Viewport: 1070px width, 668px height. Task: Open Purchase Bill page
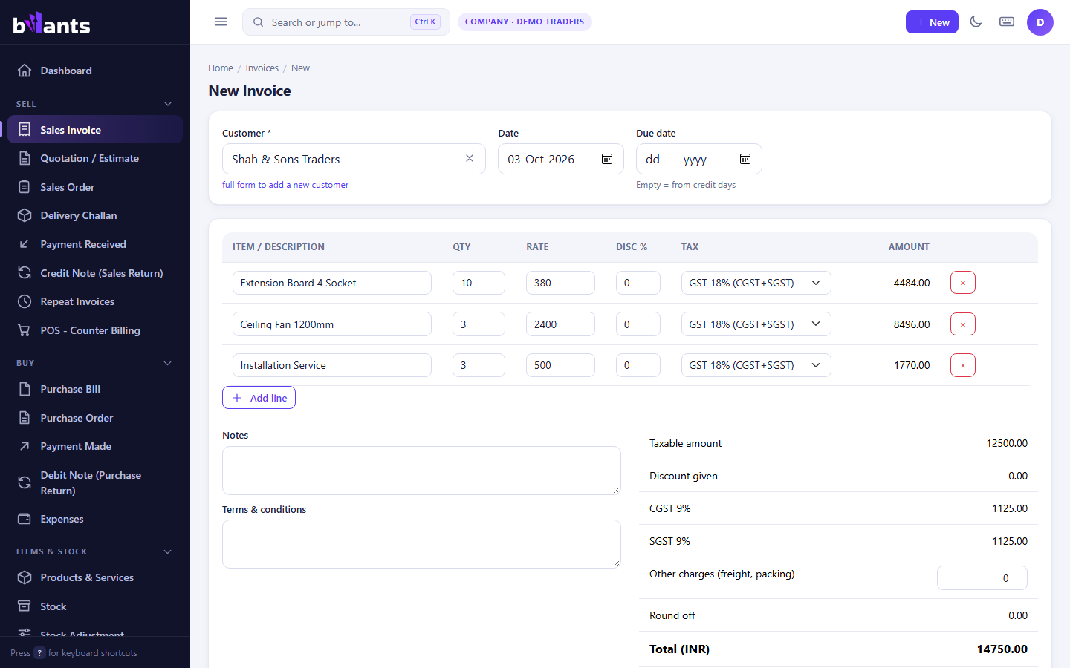pyautogui.click(x=95, y=389)
